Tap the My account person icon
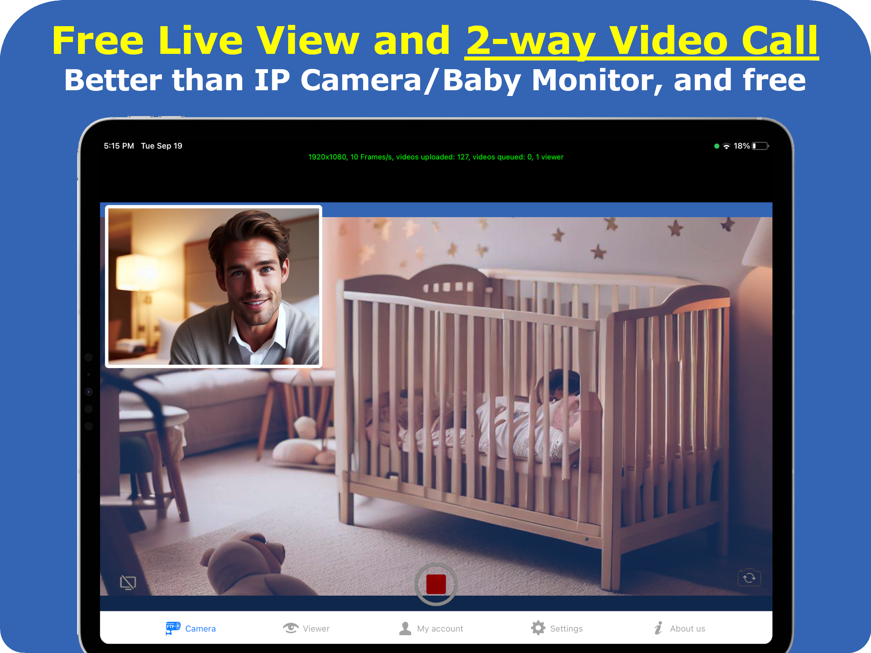 pyautogui.click(x=405, y=628)
